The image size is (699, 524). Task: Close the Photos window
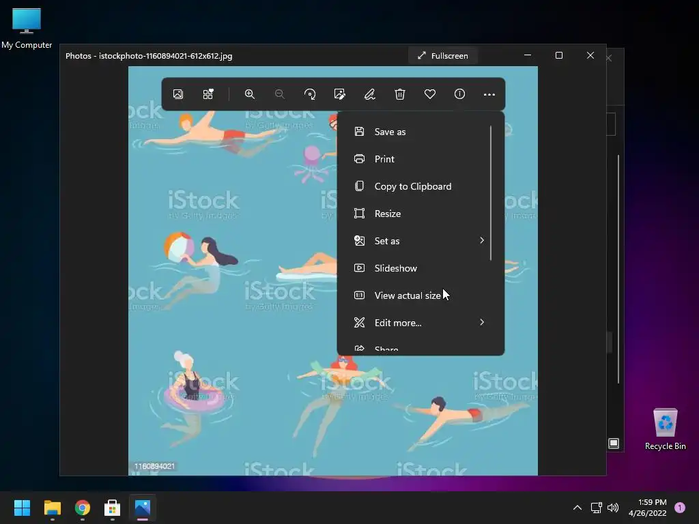(590, 55)
